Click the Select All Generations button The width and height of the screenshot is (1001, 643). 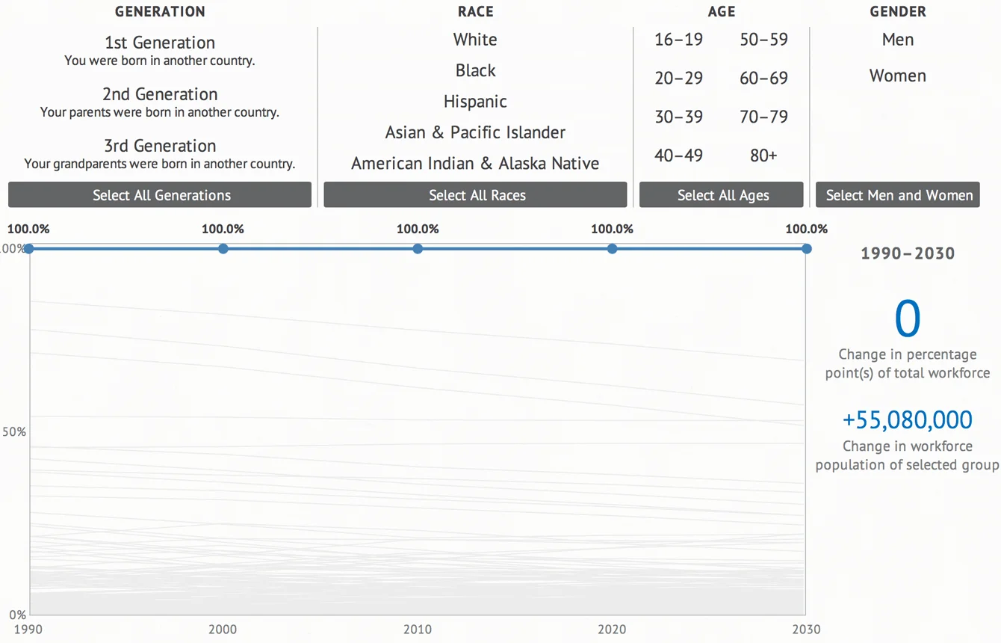[160, 195]
